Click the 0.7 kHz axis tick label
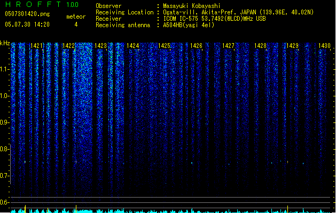The height and width of the screenshot is (213, 336). click(x=4, y=176)
